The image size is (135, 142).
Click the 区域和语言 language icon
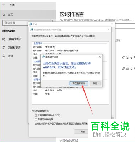point(4,47)
